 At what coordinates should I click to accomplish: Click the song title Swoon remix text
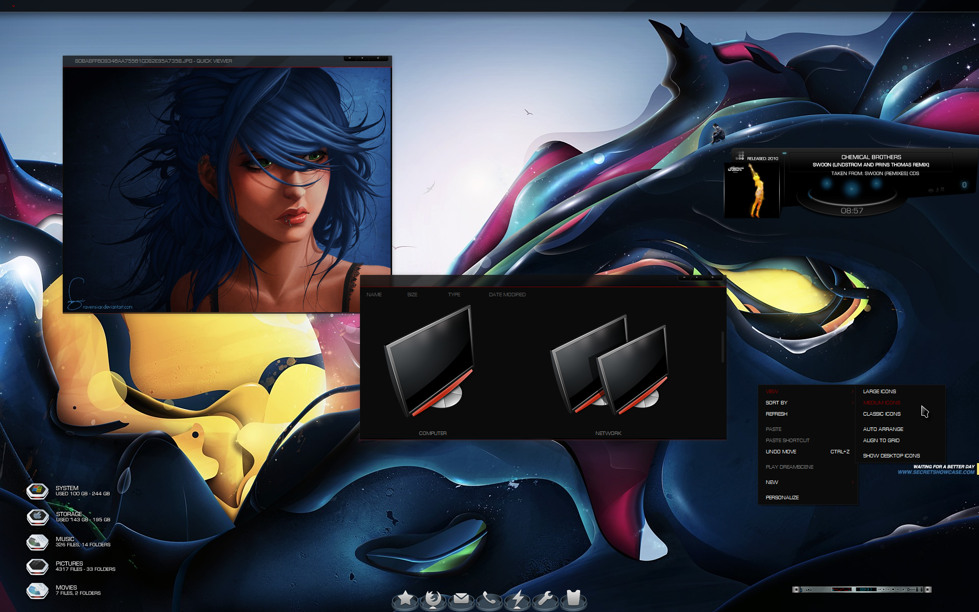[871, 165]
